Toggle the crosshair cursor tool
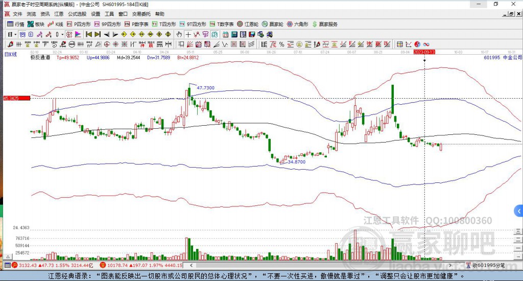523x281 pixels. tap(188, 34)
